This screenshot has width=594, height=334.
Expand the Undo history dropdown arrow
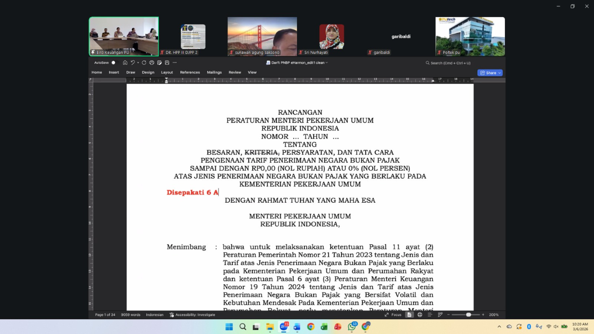(x=138, y=63)
